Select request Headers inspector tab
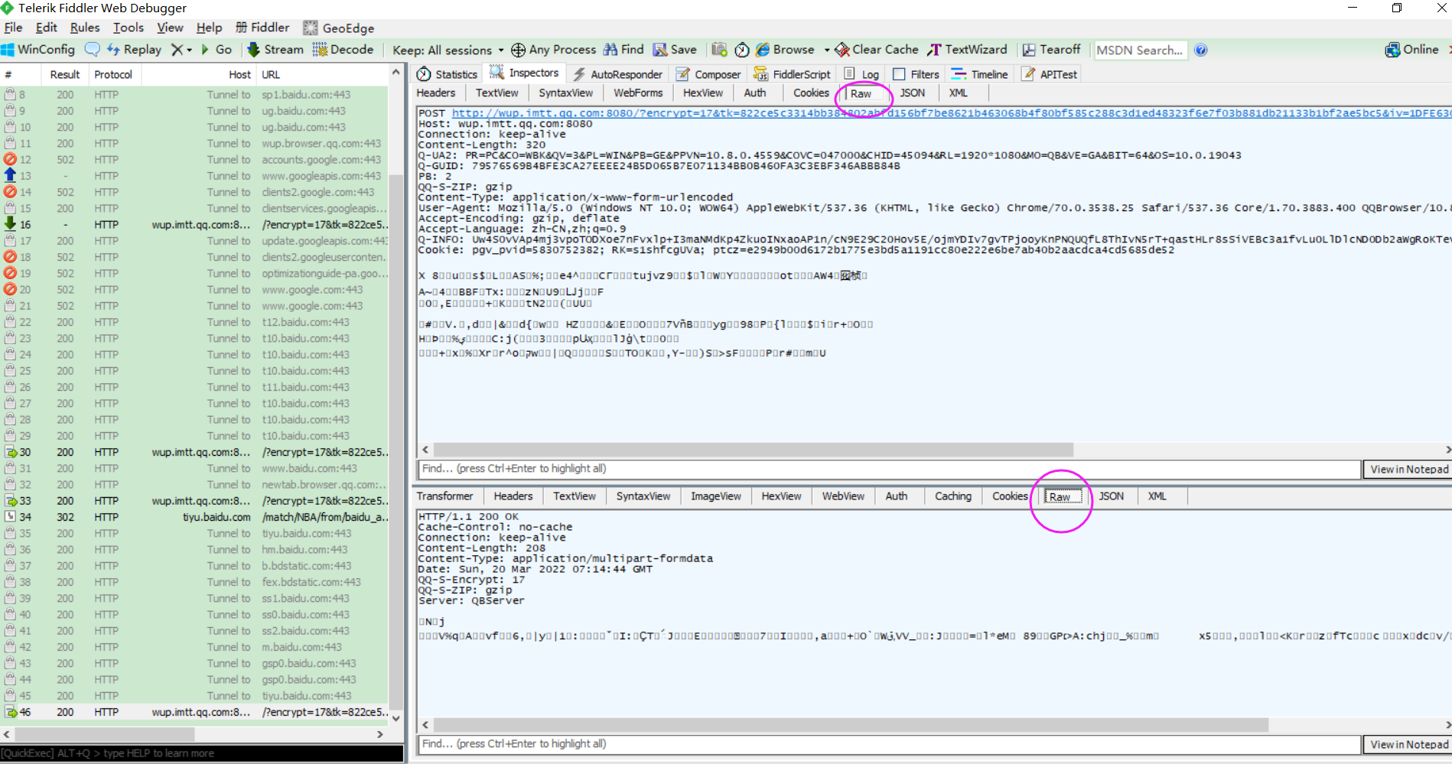 (436, 93)
